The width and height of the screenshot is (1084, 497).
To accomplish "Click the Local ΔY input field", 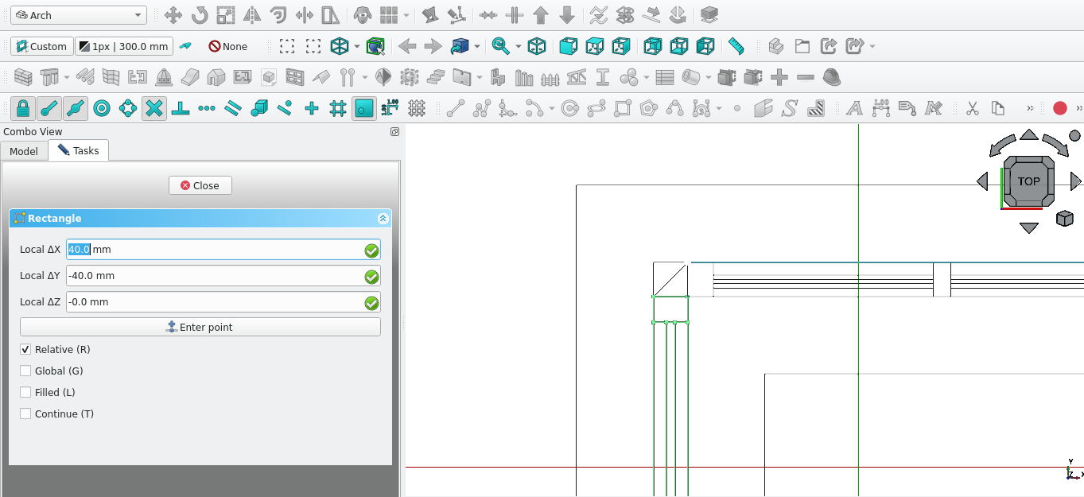I will (213, 276).
